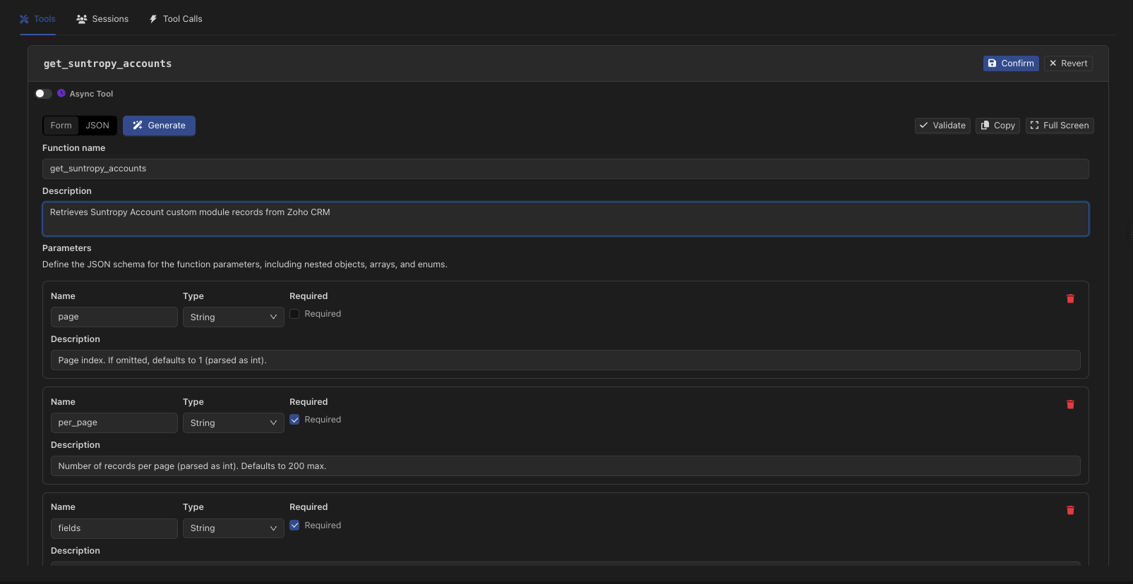Select the JSON view tab

(x=97, y=126)
